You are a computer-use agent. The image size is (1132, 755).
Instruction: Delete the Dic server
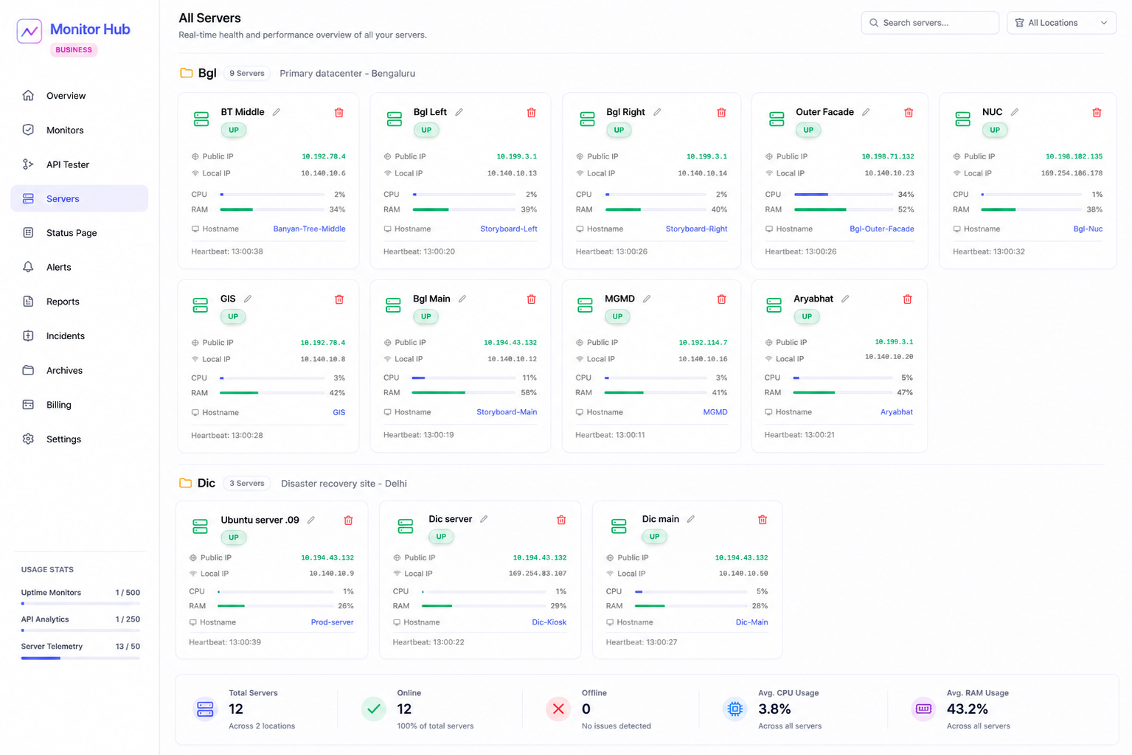[x=561, y=520]
